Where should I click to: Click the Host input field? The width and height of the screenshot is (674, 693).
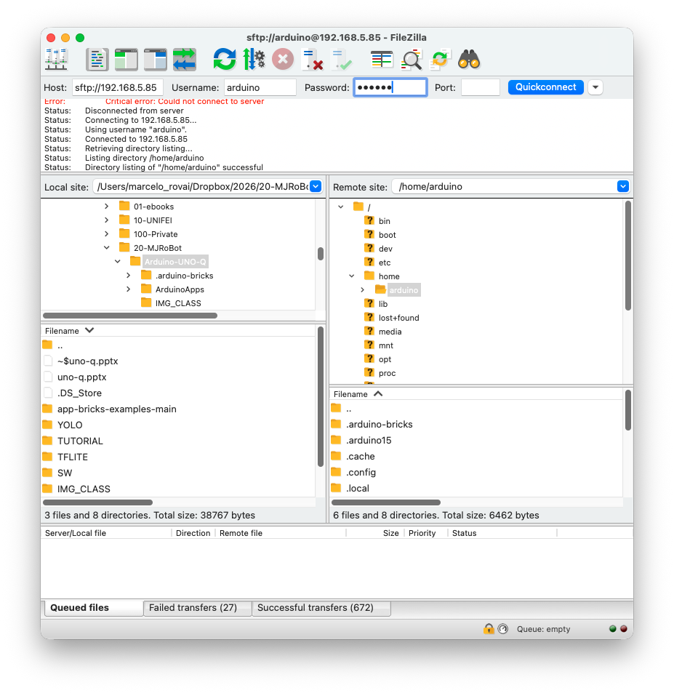point(118,87)
